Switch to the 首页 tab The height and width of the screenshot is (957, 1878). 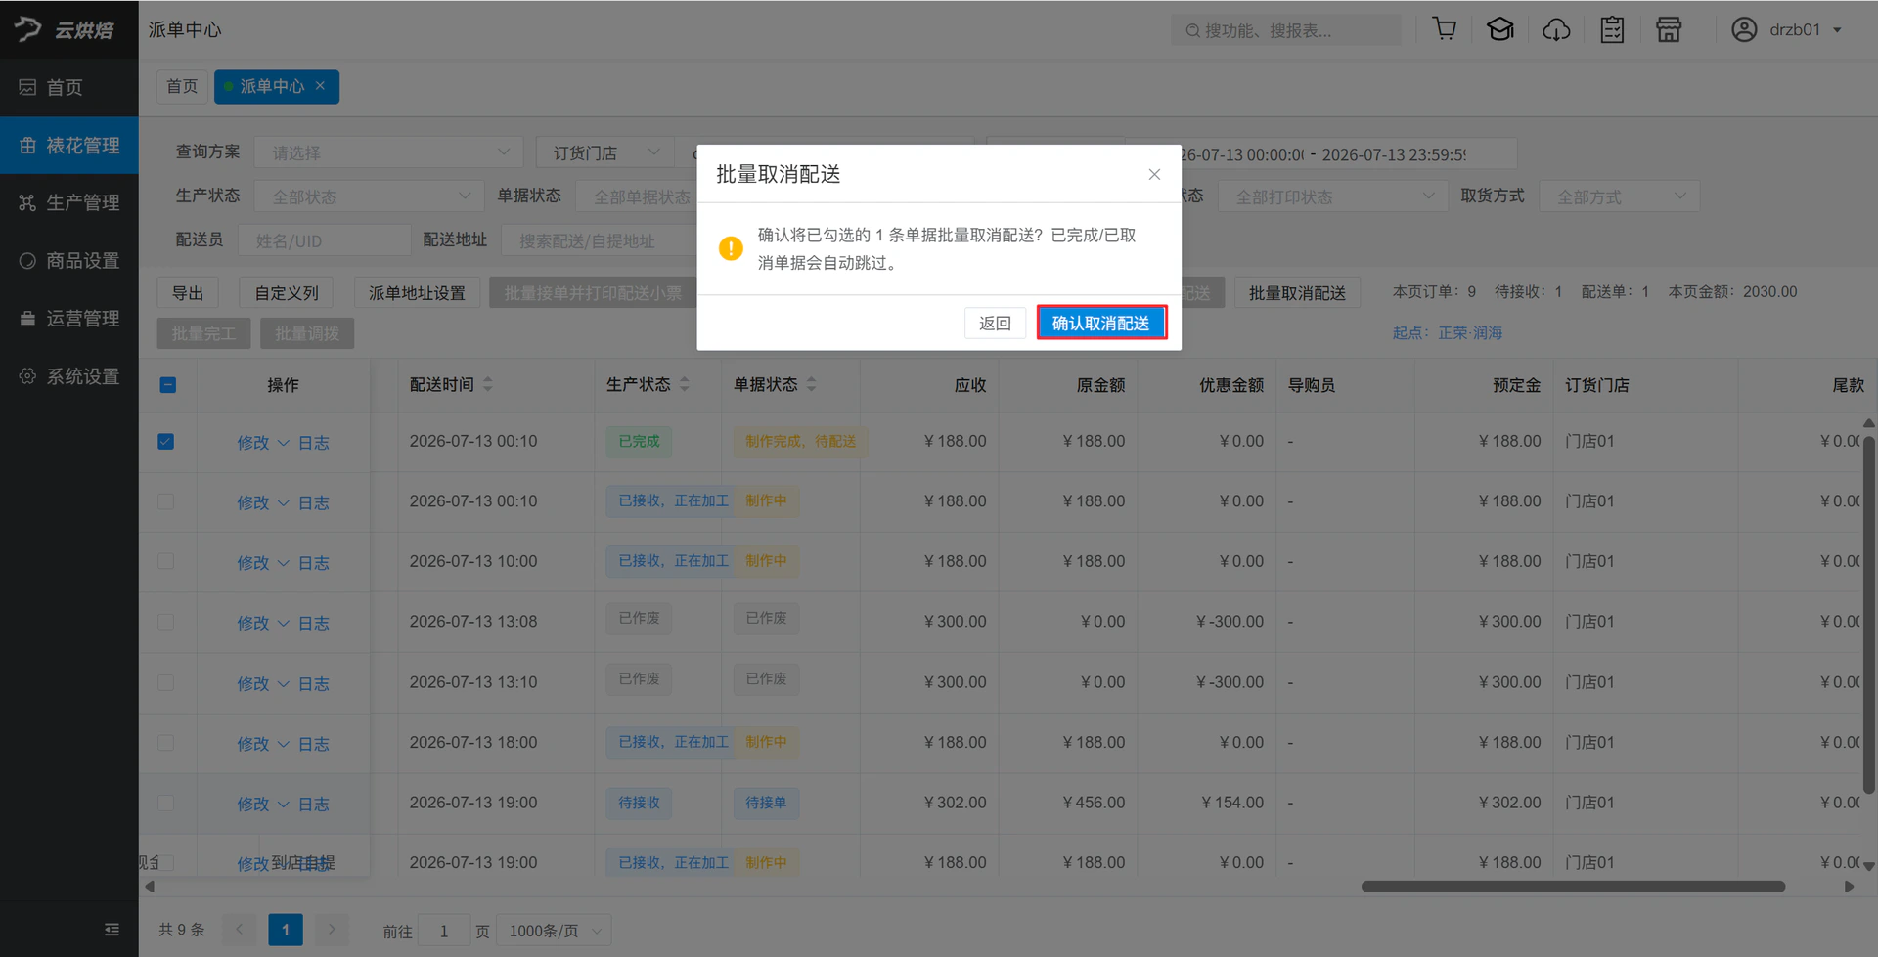coord(182,86)
